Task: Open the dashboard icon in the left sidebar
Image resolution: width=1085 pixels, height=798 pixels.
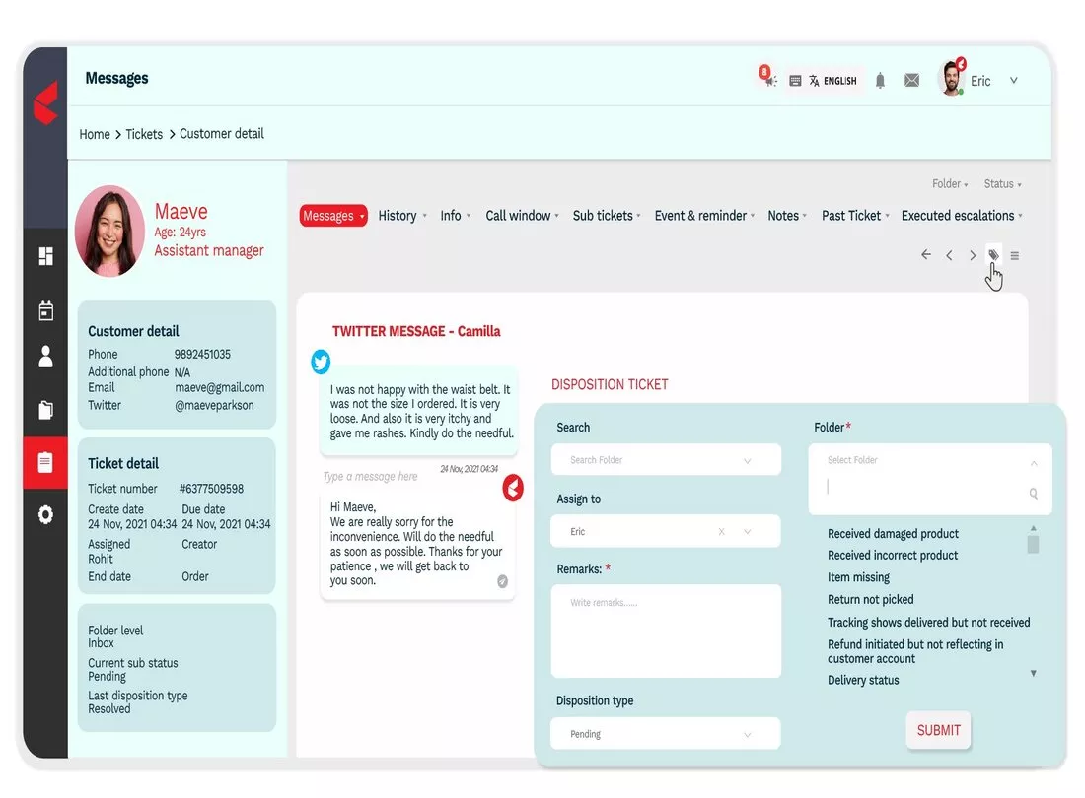Action: tap(44, 255)
